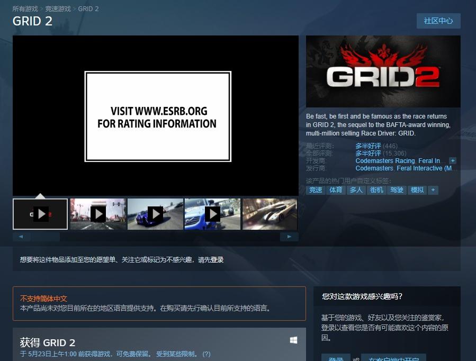
Task: Click the GRID 2 header capsule image
Action: (383, 71)
